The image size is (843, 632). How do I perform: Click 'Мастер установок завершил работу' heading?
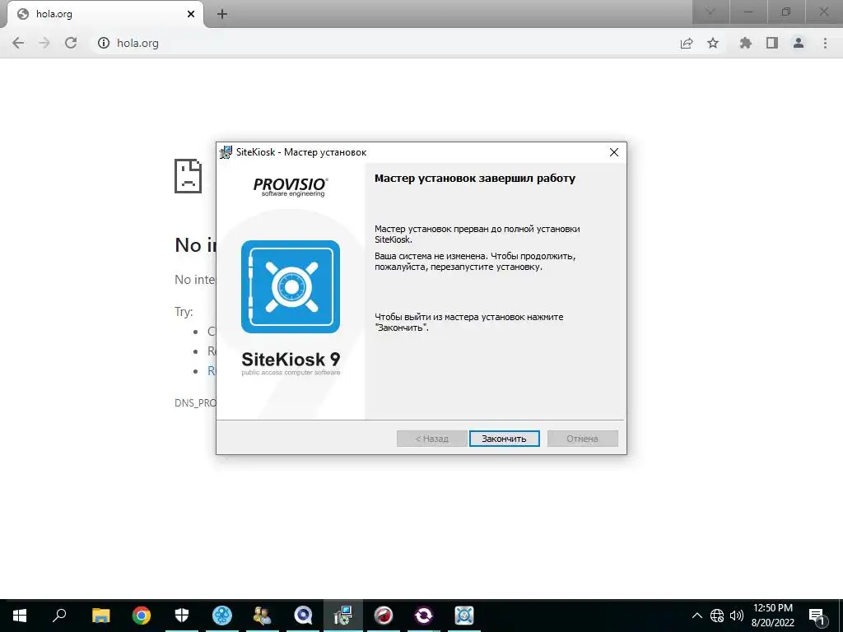pyautogui.click(x=475, y=179)
